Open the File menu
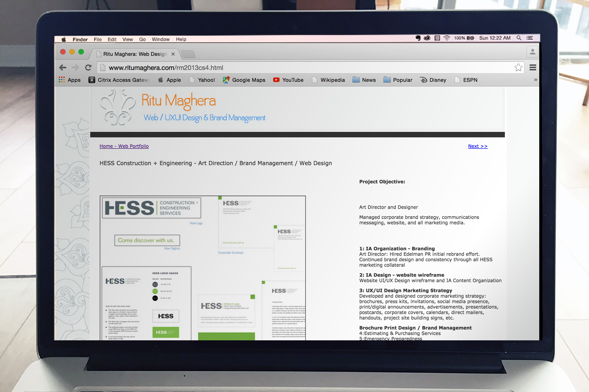 click(x=98, y=39)
